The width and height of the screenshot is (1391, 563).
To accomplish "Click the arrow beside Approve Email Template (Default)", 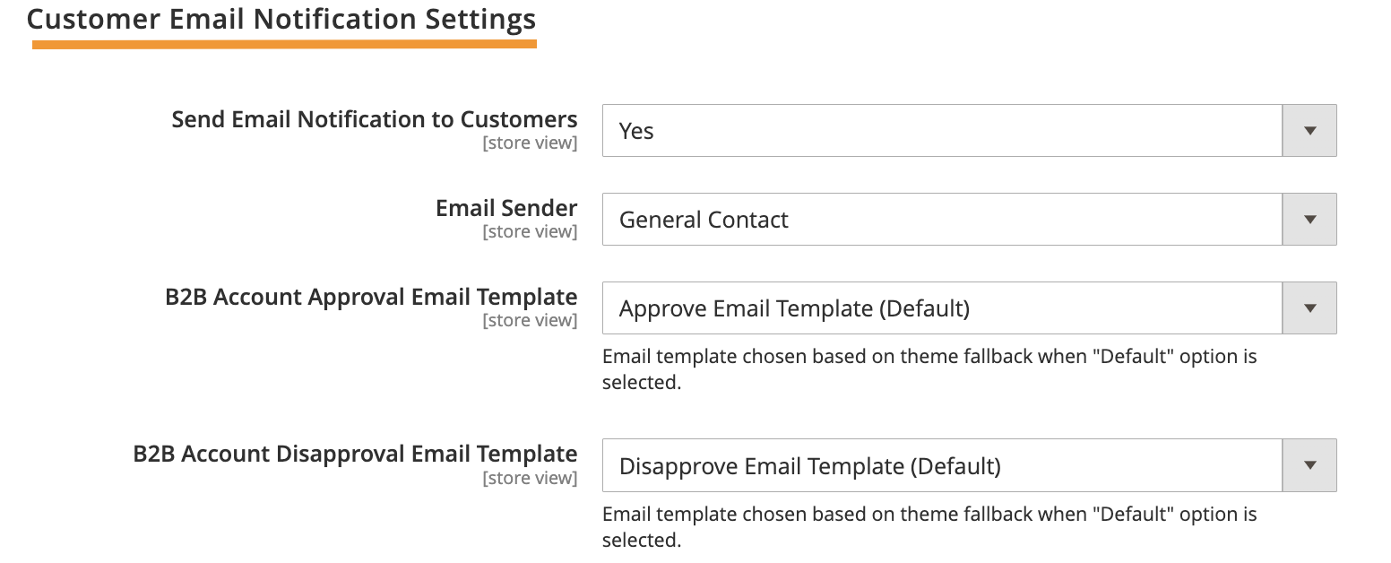I will tap(1309, 307).
